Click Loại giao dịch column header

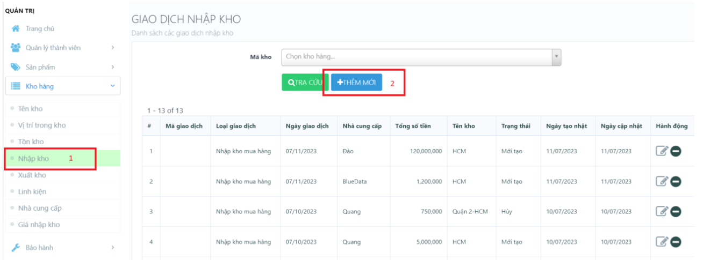tap(236, 126)
